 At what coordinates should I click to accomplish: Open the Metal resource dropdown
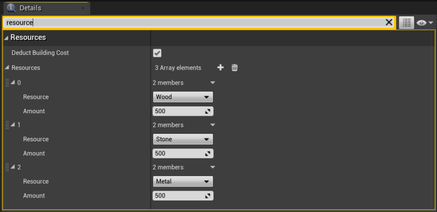[183, 181]
